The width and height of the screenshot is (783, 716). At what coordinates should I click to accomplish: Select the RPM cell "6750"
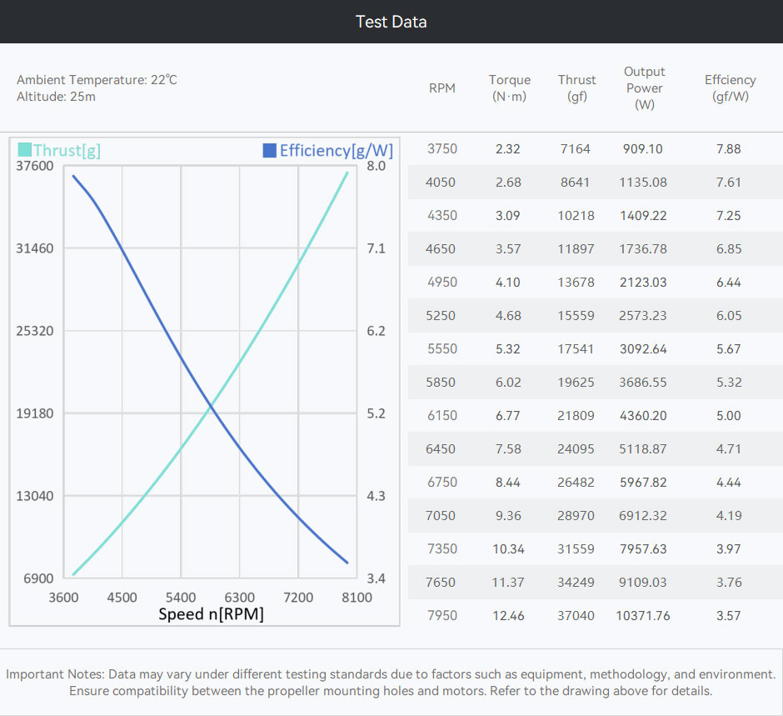click(442, 482)
